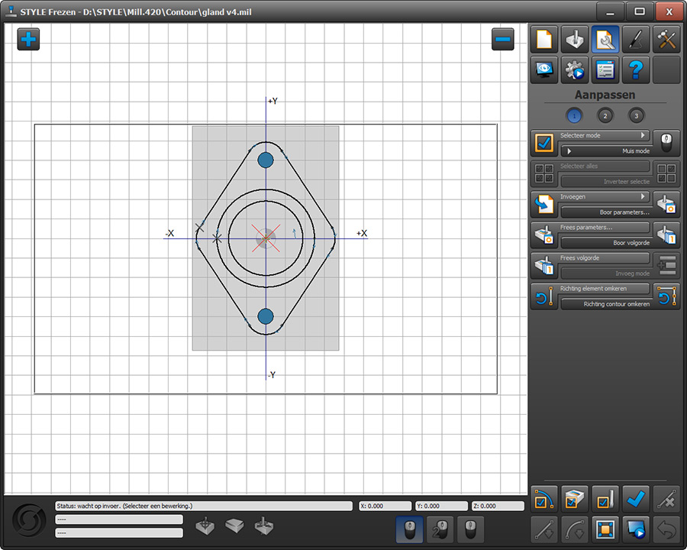
Task: Select the second mouse mode toggle
Action: (440, 529)
